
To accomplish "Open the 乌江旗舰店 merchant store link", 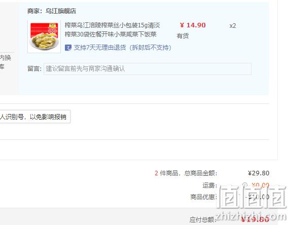I will [61, 11].
